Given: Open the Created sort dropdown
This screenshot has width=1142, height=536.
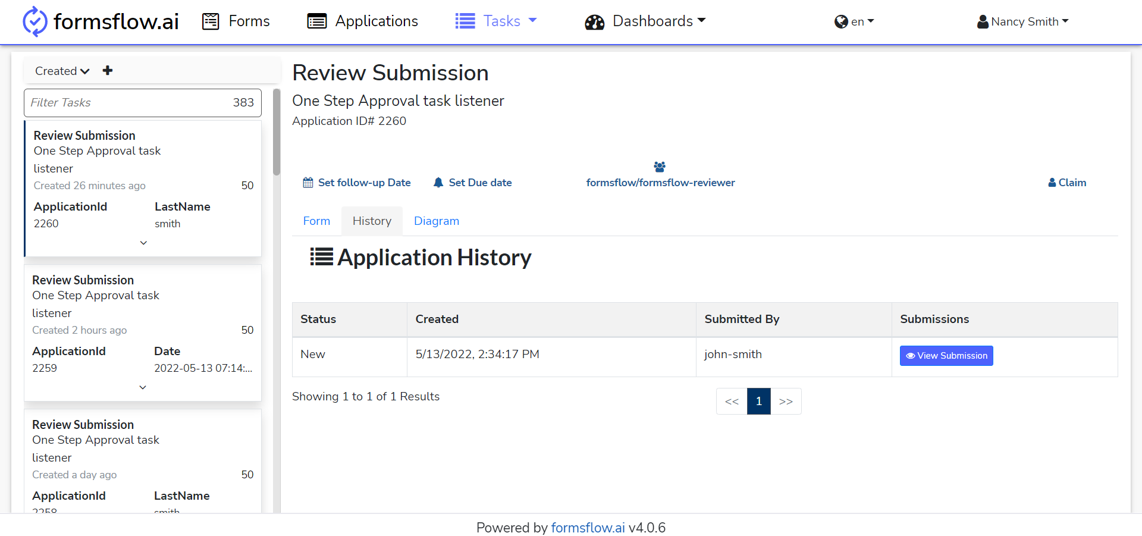Looking at the screenshot, I should [62, 71].
